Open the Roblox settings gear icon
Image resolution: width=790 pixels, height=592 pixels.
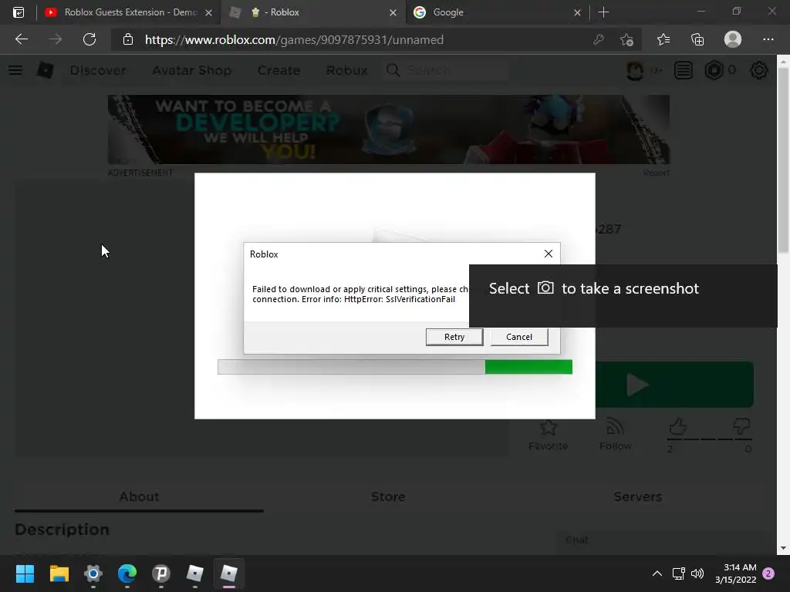click(759, 70)
